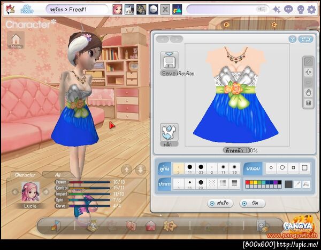Select the pencil draw tool on right strip
This screenshot has height=250, width=321.
tap(308, 62)
